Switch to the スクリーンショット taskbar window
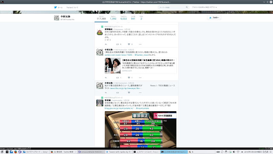Image resolution: width=273 pixels, height=154 pixels. pyautogui.click(x=146, y=152)
